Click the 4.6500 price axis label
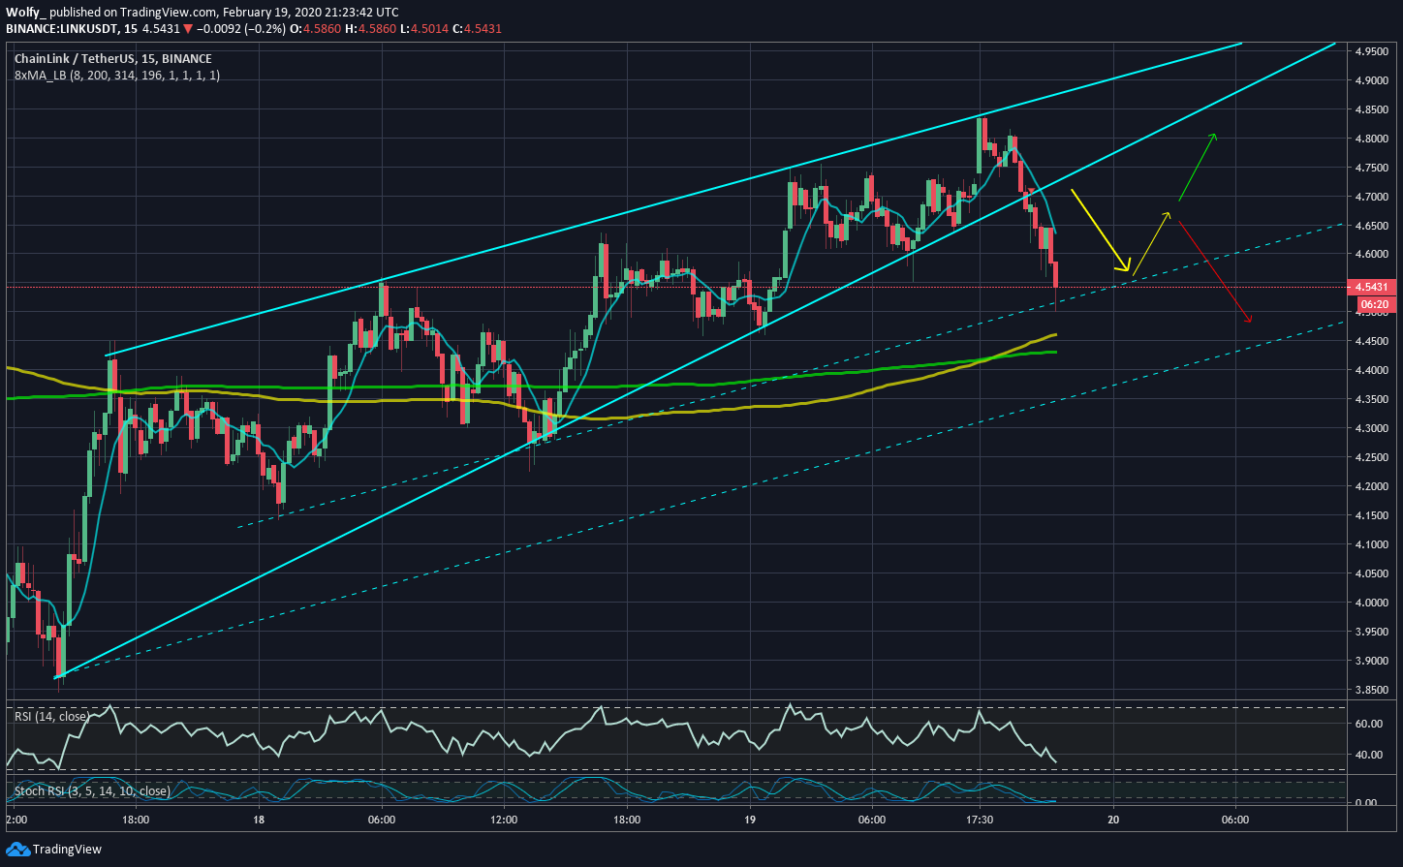Screen dimensions: 1403x867 pyautogui.click(x=1374, y=226)
